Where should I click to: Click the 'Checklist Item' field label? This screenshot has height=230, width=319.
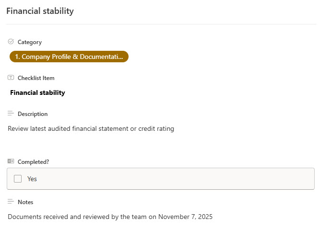(36, 78)
